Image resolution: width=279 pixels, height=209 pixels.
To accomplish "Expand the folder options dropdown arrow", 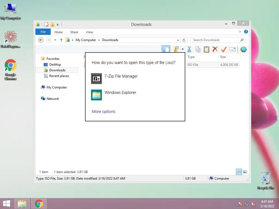I will click(x=183, y=49).
